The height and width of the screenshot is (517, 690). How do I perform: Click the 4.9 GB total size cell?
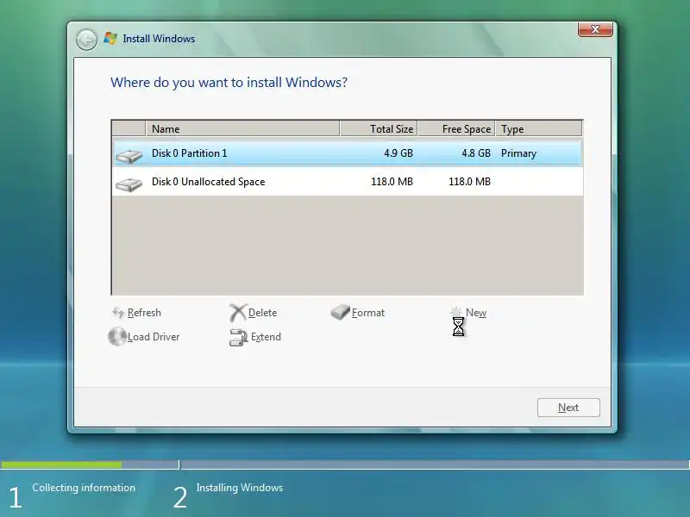398,153
